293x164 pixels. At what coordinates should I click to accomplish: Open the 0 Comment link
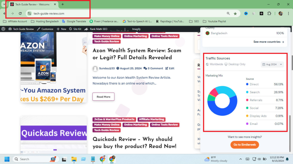pyautogui.click(x=155, y=68)
